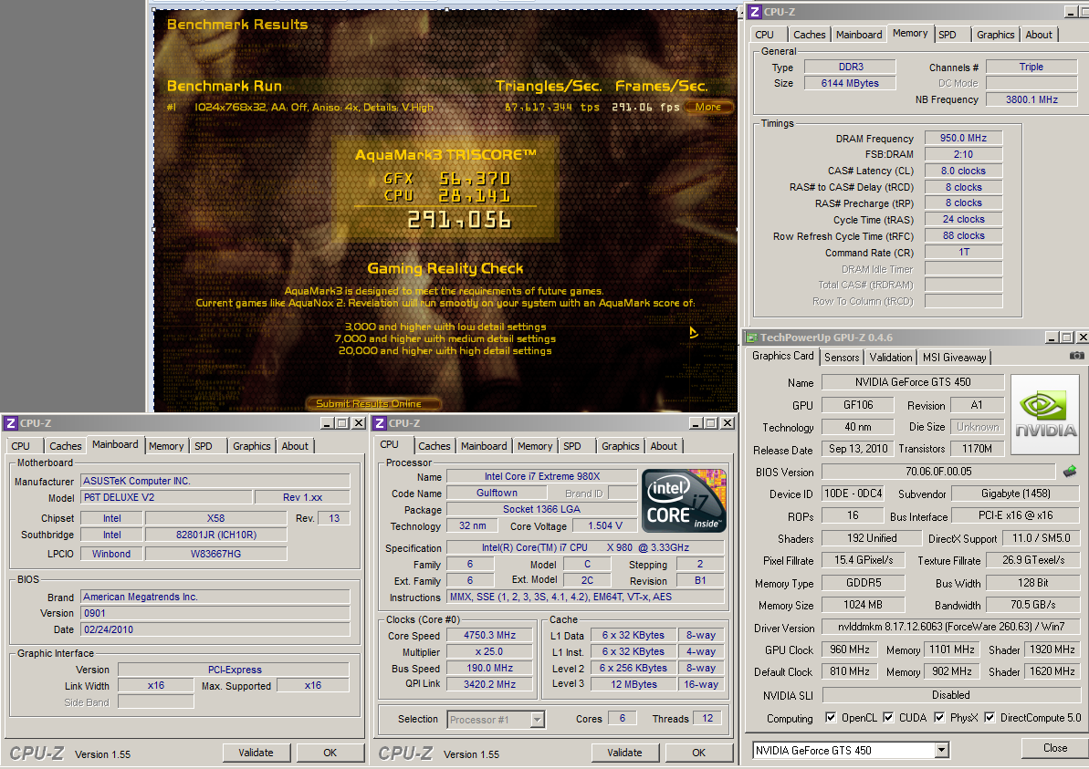Open Graphics tab in CPU-Z processor window
The width and height of the screenshot is (1089, 769).
click(620, 446)
